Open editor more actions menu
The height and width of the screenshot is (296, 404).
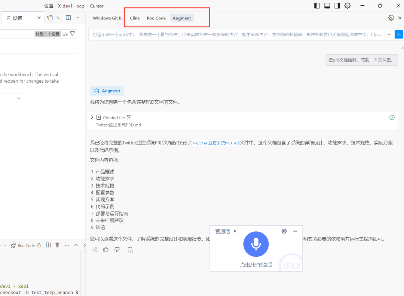[x=77, y=18]
